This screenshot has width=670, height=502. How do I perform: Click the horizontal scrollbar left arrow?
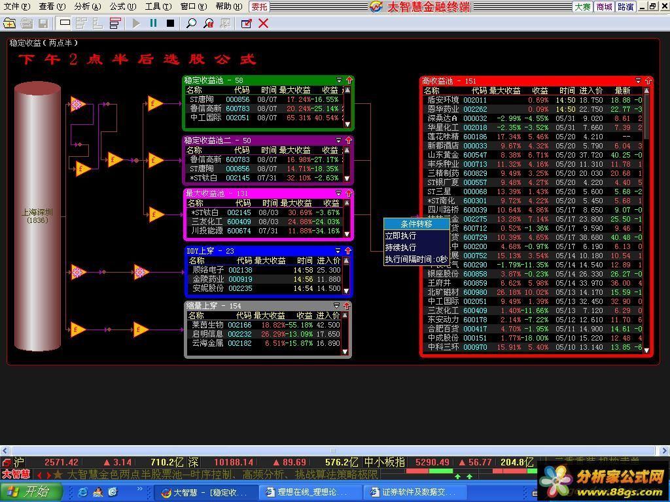tap(5, 450)
